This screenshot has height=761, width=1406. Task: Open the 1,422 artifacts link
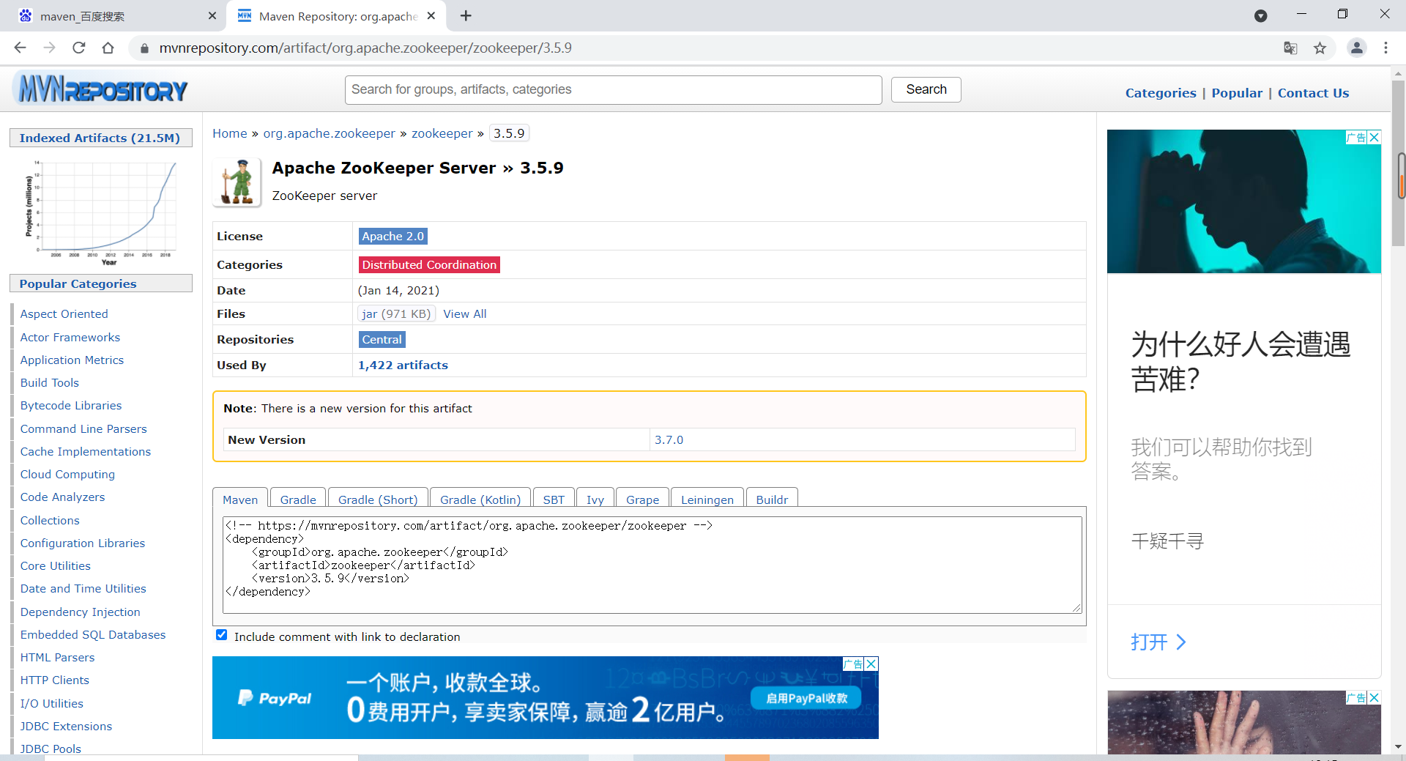point(403,365)
